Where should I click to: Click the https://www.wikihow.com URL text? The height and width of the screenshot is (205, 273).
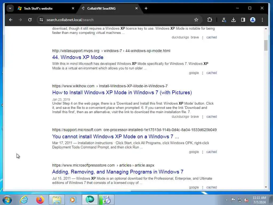pyautogui.click(x=73, y=86)
